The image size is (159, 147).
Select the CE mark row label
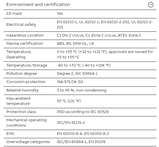[x=14, y=13]
